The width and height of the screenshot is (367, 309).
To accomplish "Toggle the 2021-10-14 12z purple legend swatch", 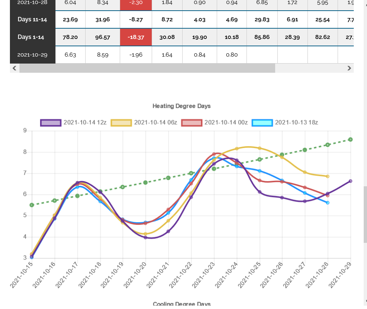I will click(51, 123).
